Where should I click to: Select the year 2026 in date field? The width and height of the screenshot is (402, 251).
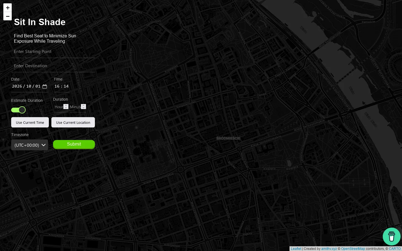[x=17, y=86]
